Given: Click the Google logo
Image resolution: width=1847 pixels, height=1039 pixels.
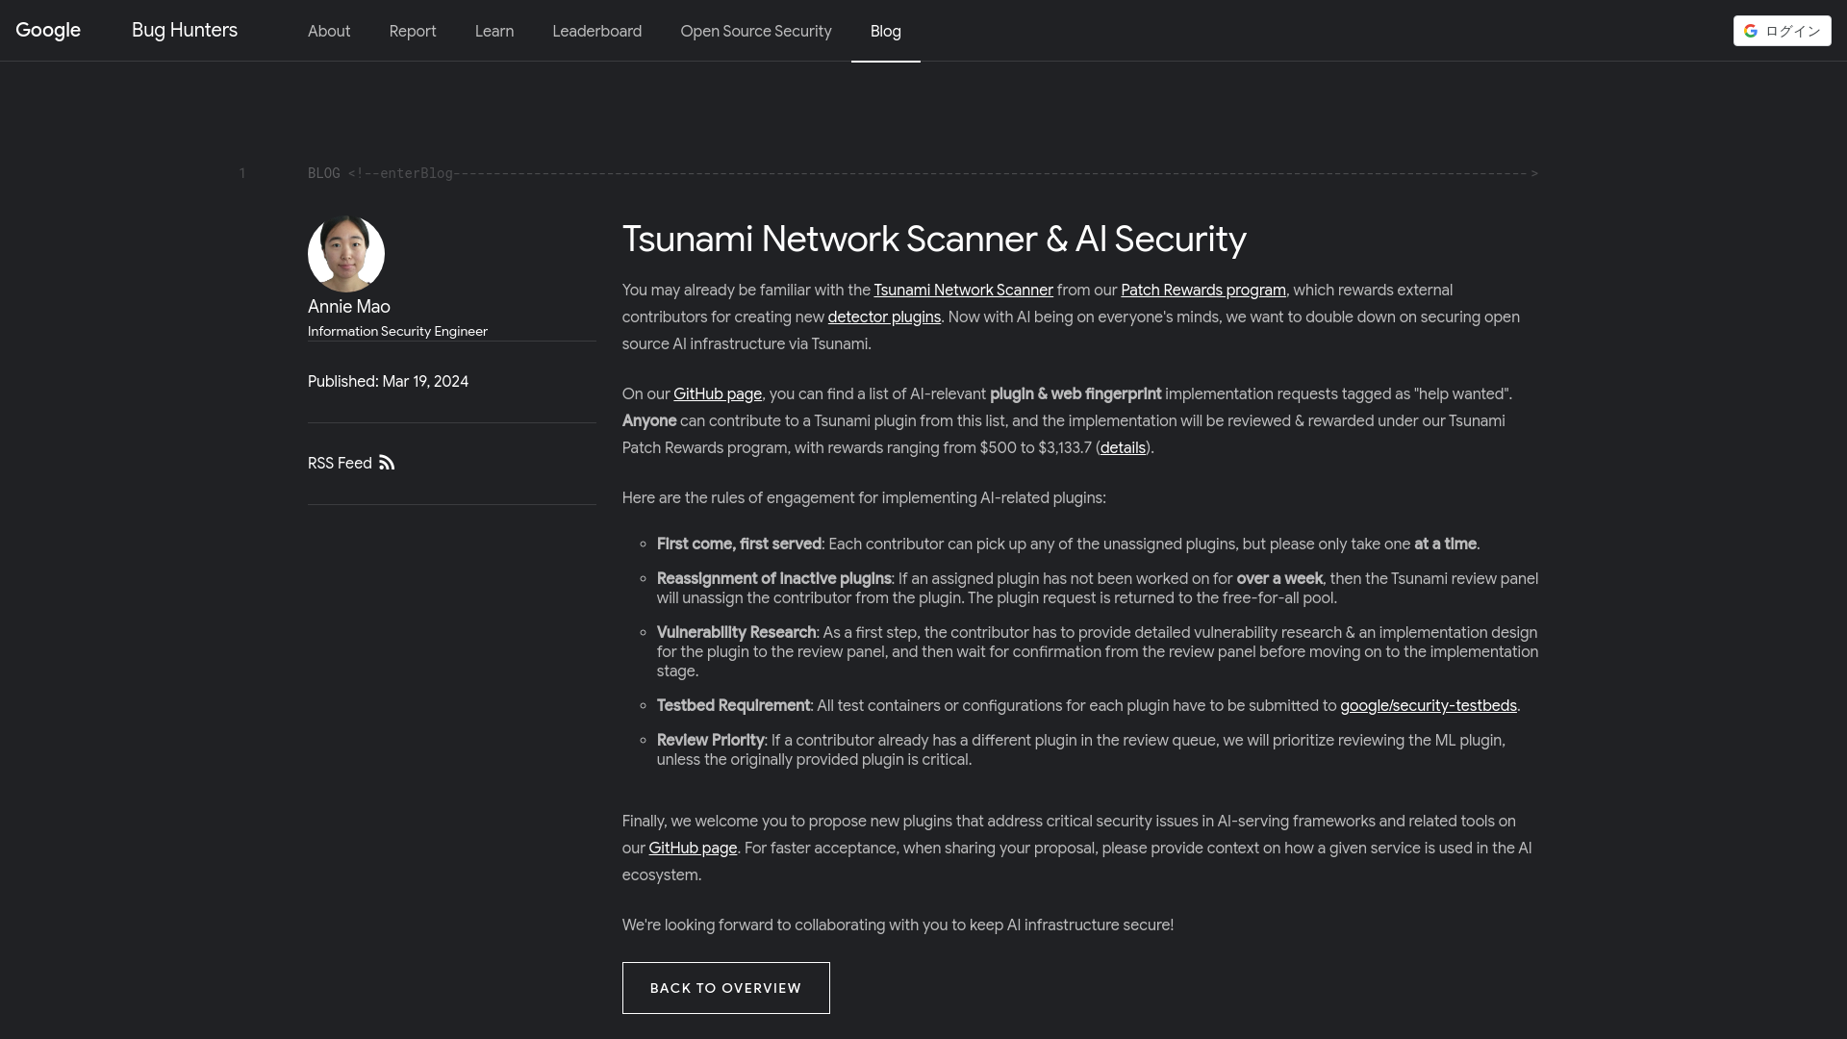Looking at the screenshot, I should [x=48, y=30].
